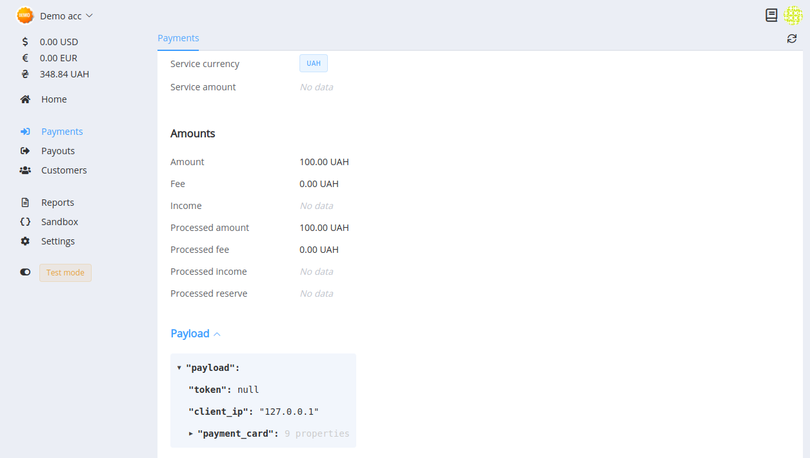This screenshot has width=810, height=458.
Task: Click the Settings gear icon
Action: click(25, 241)
